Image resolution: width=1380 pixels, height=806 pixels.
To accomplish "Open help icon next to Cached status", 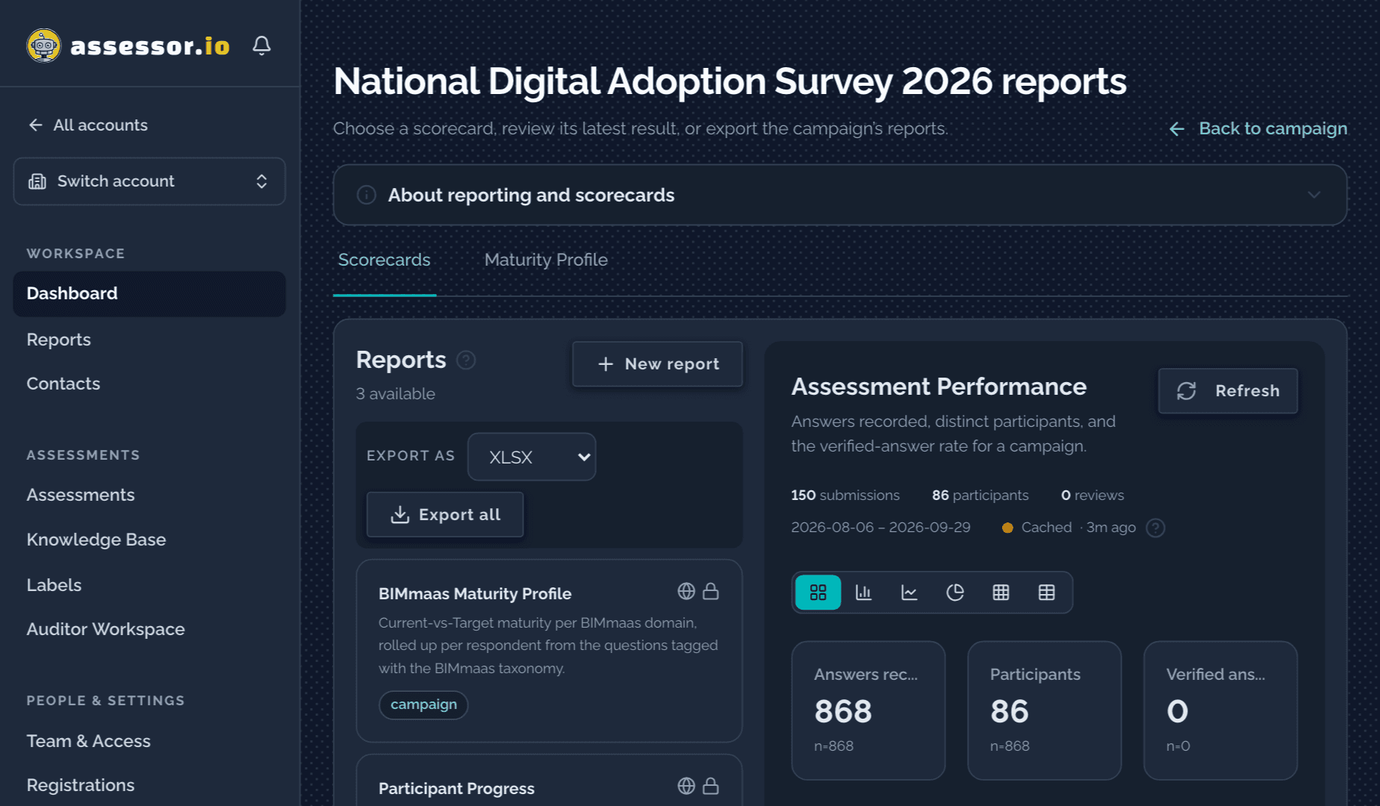I will pos(1155,528).
